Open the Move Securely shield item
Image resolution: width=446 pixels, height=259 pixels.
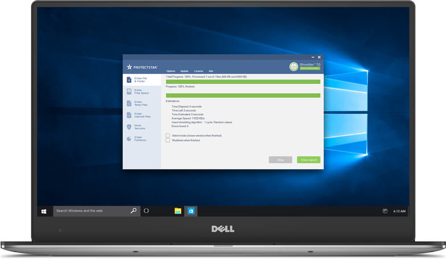[x=142, y=127]
